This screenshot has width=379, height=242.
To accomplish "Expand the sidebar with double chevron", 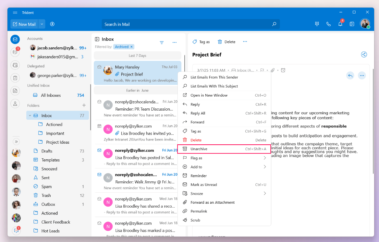I will [x=16, y=142].
